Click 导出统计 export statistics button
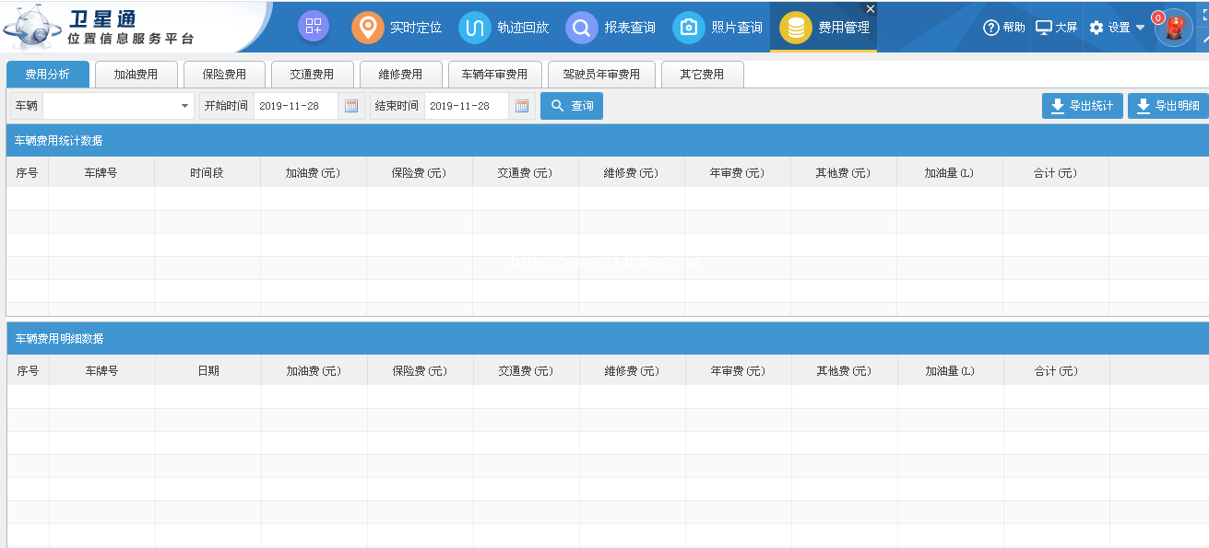The image size is (1209, 548). coord(1083,106)
